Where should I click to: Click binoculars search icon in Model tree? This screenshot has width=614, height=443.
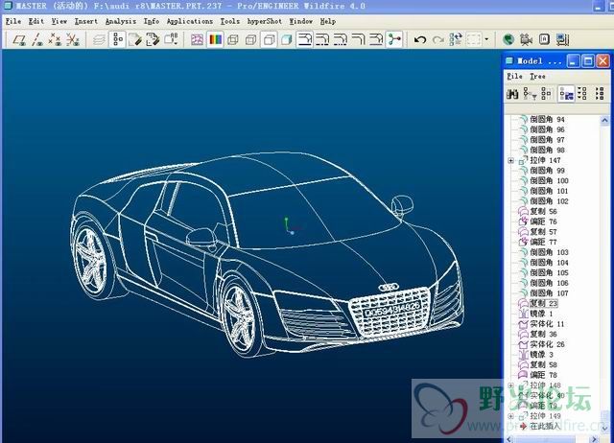point(512,94)
